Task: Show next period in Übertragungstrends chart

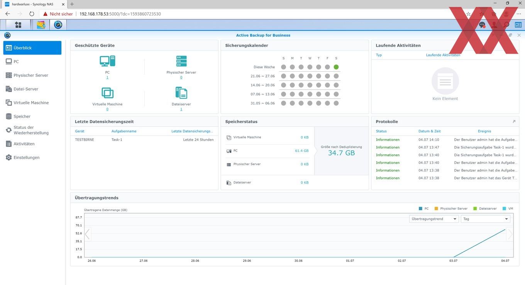Action: pyautogui.click(x=510, y=234)
